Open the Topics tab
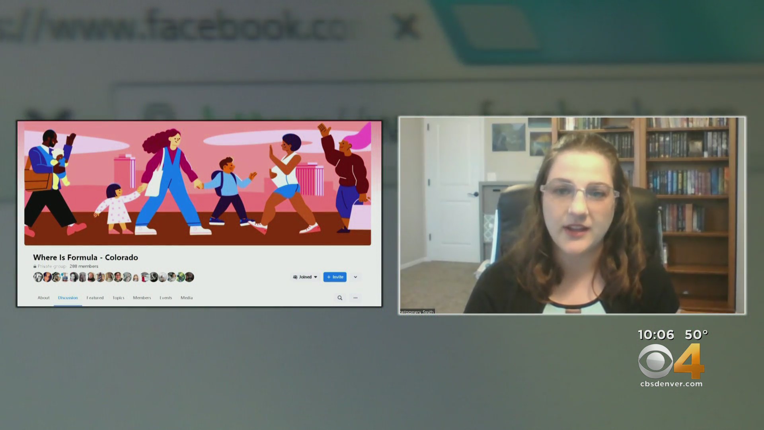Viewport: 764px width, 430px height. coord(119,298)
